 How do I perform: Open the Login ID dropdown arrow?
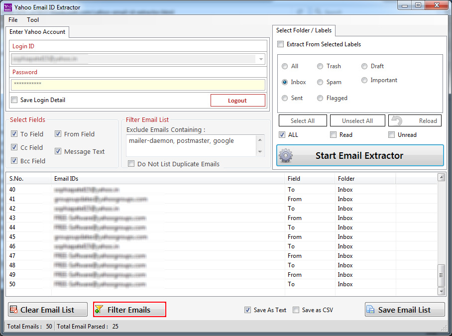tap(261, 59)
